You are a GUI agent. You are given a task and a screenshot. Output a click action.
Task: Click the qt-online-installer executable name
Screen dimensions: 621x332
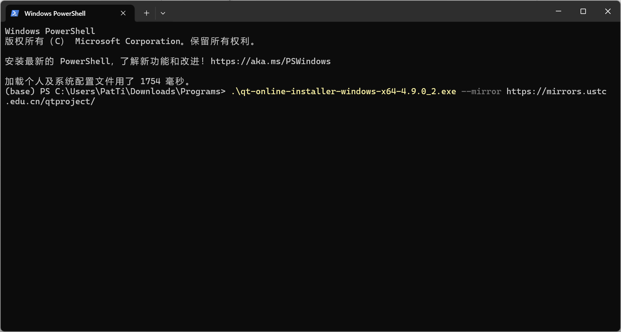pyautogui.click(x=344, y=91)
